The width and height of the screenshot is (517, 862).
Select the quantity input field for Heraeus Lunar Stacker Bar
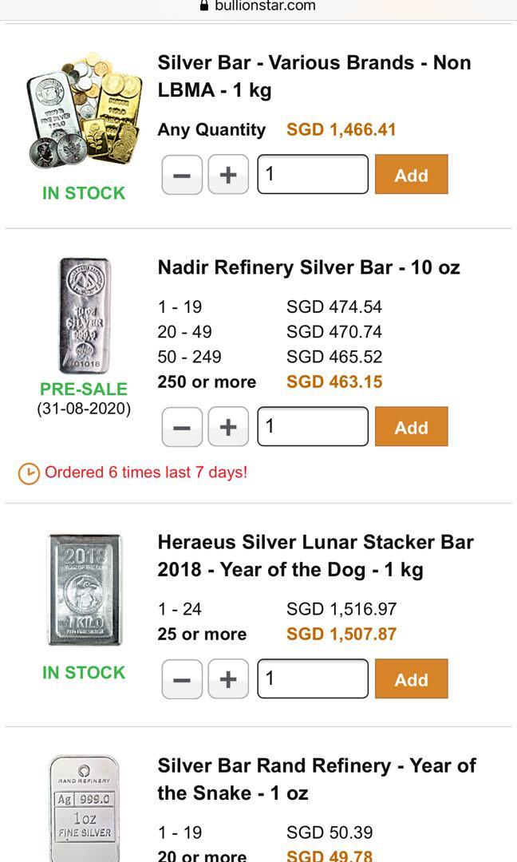[313, 679]
